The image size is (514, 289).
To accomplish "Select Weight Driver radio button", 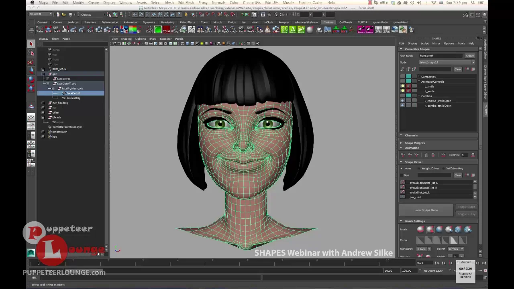I will pyautogui.click(x=419, y=168).
